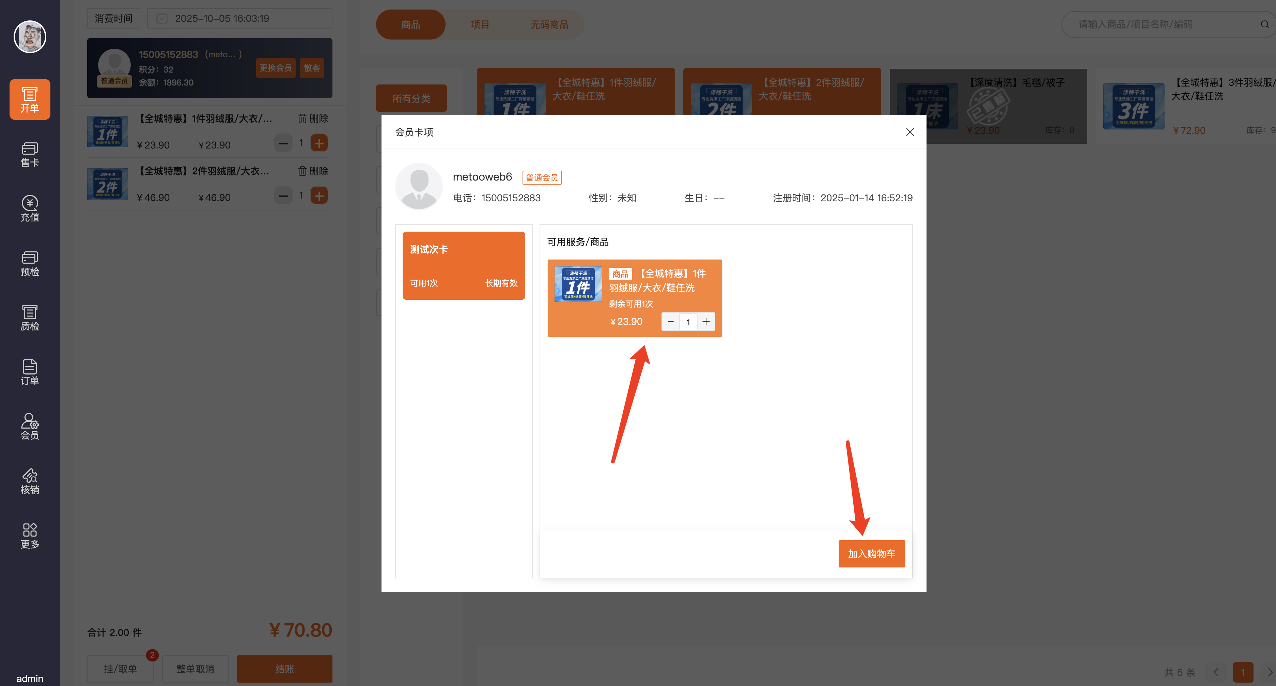The image size is (1276, 686).
Task: Decrease quantity in member card item stepper
Action: coord(670,322)
